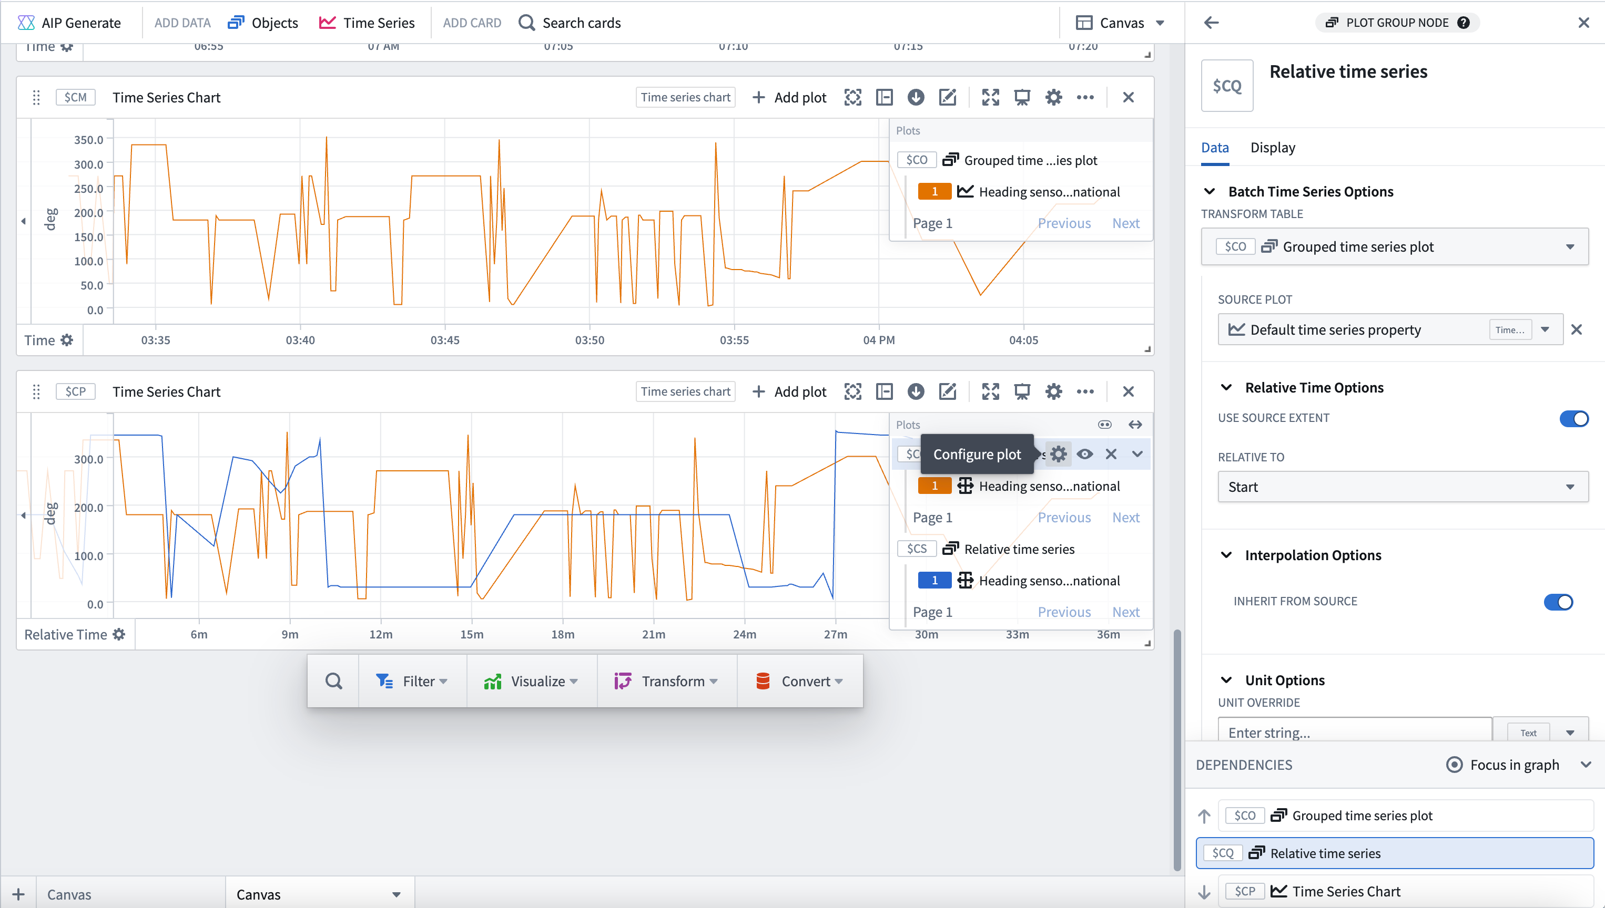The height and width of the screenshot is (908, 1605).
Task: Click the Add plot button on bottom chart
Action: click(x=789, y=391)
